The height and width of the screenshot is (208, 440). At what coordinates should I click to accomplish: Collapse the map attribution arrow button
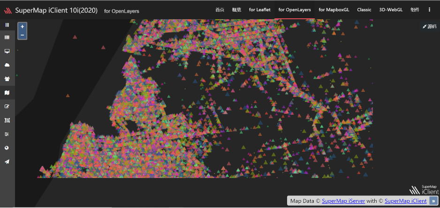click(434, 201)
